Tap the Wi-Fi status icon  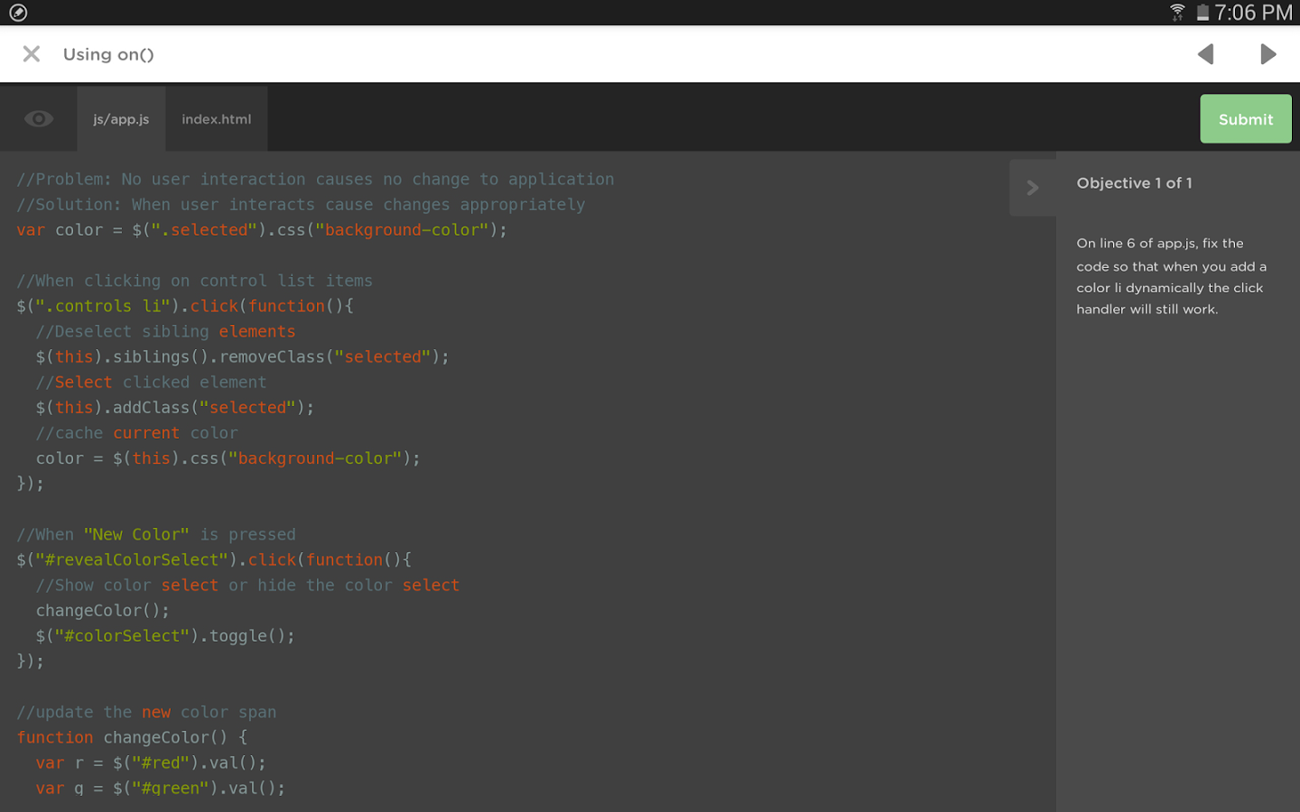(x=1177, y=13)
